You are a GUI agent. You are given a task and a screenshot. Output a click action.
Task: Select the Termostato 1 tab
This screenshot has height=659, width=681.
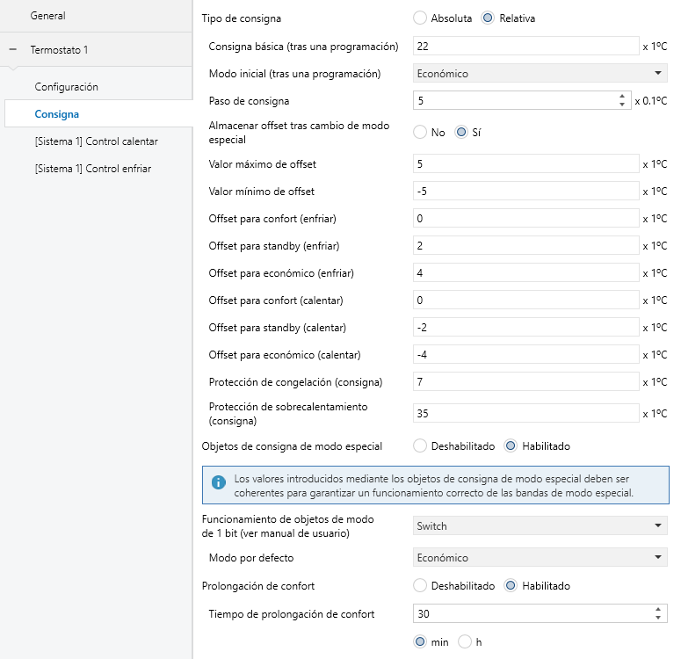[96, 49]
